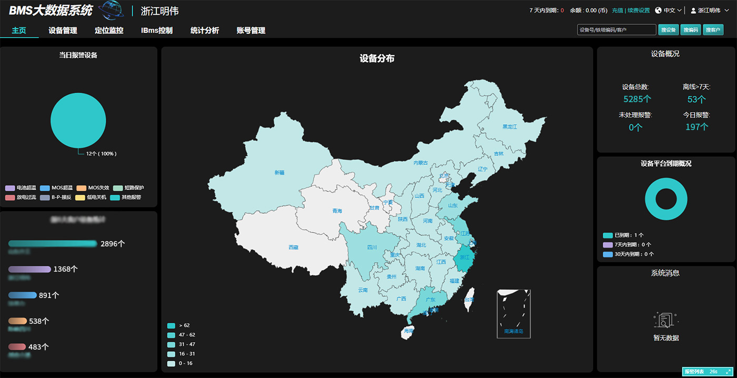Click the user profile icon

click(693, 11)
